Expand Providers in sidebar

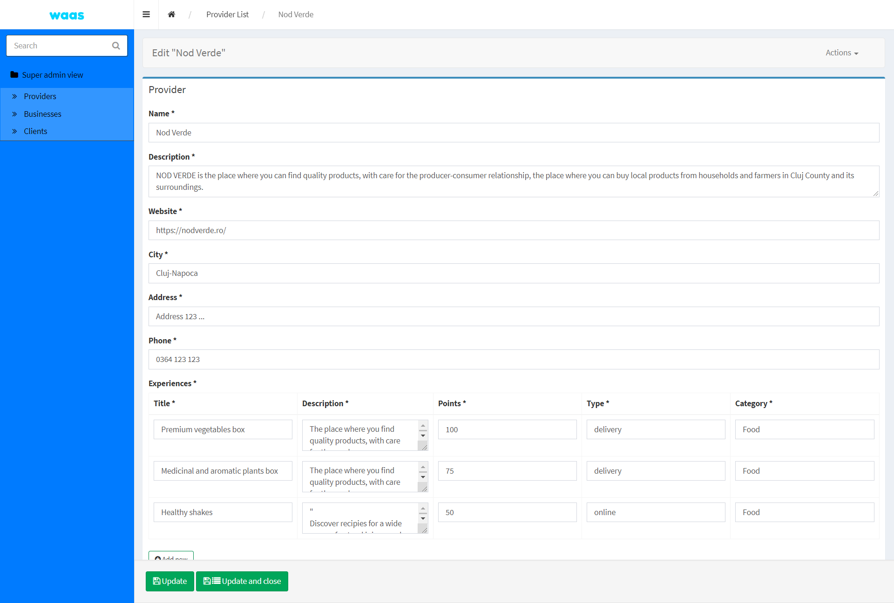[x=40, y=96]
